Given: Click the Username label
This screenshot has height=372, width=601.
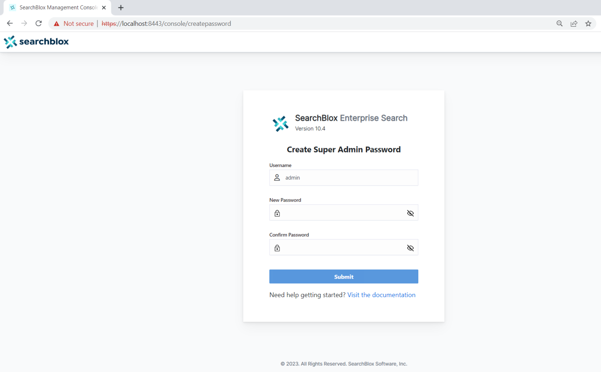Looking at the screenshot, I should 280,165.
